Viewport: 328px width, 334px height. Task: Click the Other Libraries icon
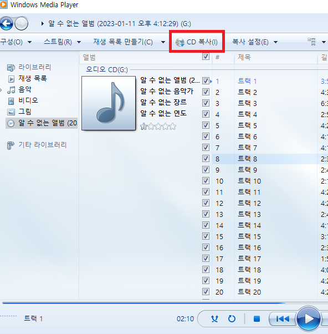(x=11, y=145)
